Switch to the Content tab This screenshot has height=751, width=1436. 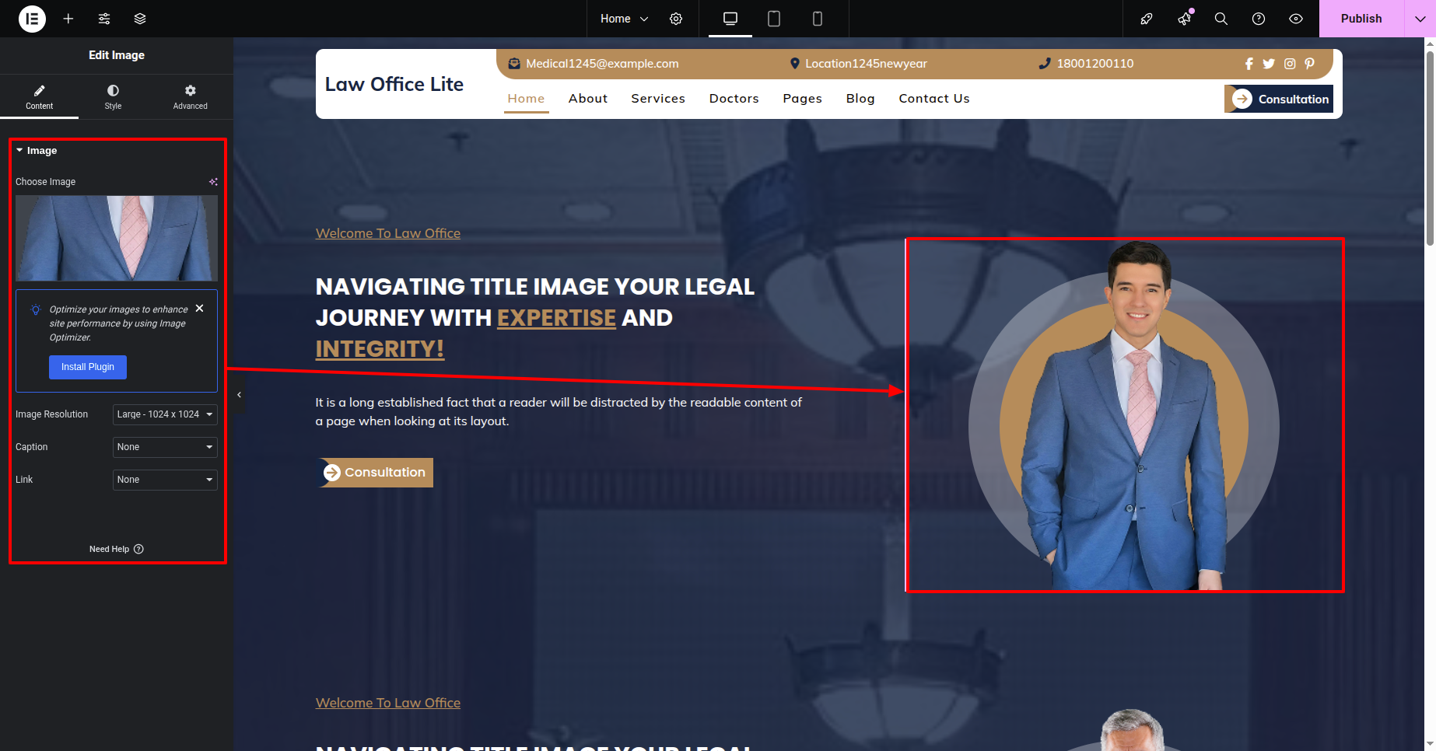39,97
